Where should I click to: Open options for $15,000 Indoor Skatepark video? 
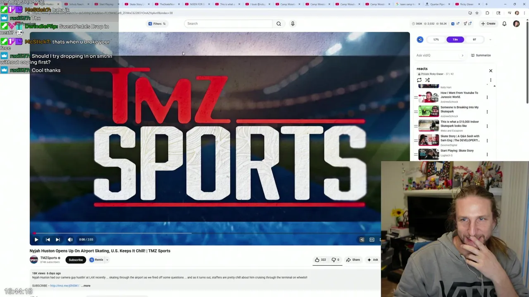point(487,126)
